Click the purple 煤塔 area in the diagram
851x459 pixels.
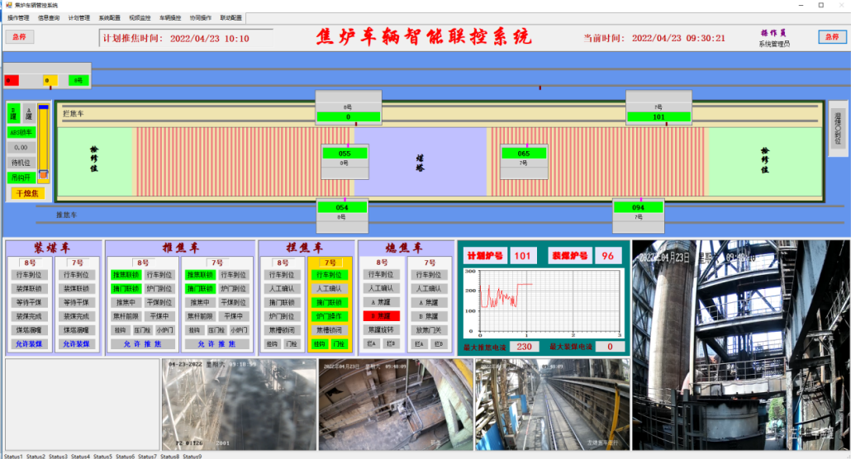(x=421, y=162)
